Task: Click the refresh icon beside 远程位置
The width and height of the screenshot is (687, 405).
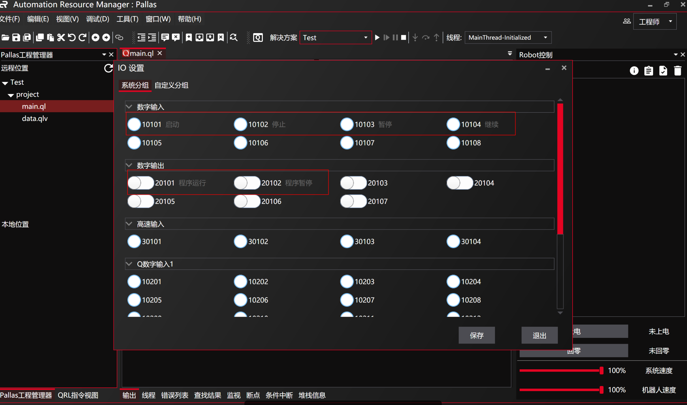Action: point(108,68)
